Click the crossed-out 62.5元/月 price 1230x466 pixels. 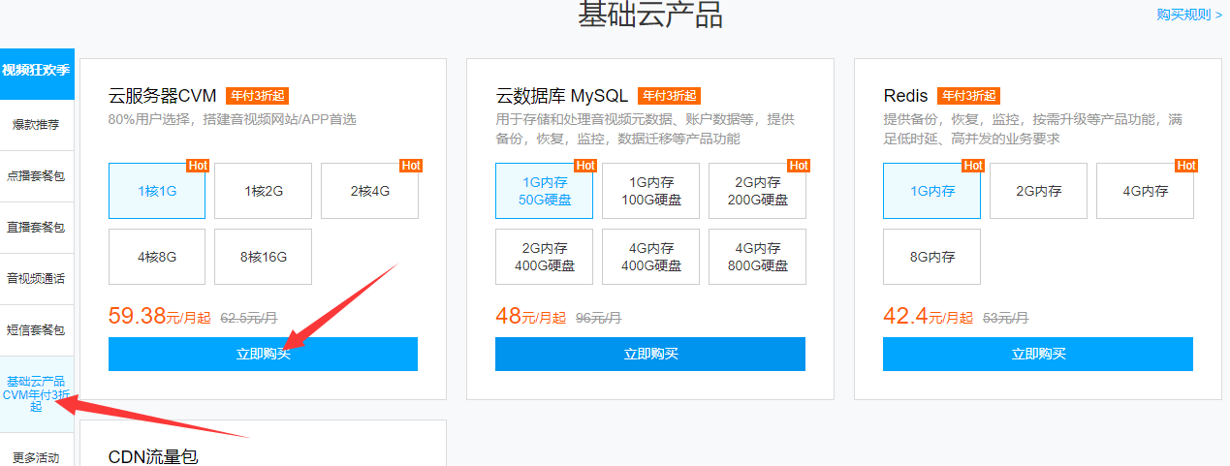click(x=249, y=318)
